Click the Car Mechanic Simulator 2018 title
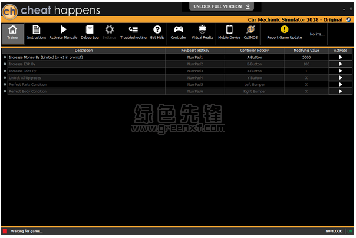This screenshot has height=238, width=356. (x=295, y=19)
